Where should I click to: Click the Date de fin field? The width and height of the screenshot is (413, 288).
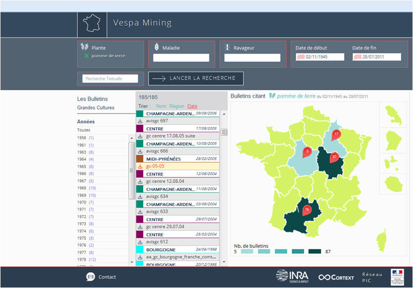pyautogui.click(x=377, y=57)
